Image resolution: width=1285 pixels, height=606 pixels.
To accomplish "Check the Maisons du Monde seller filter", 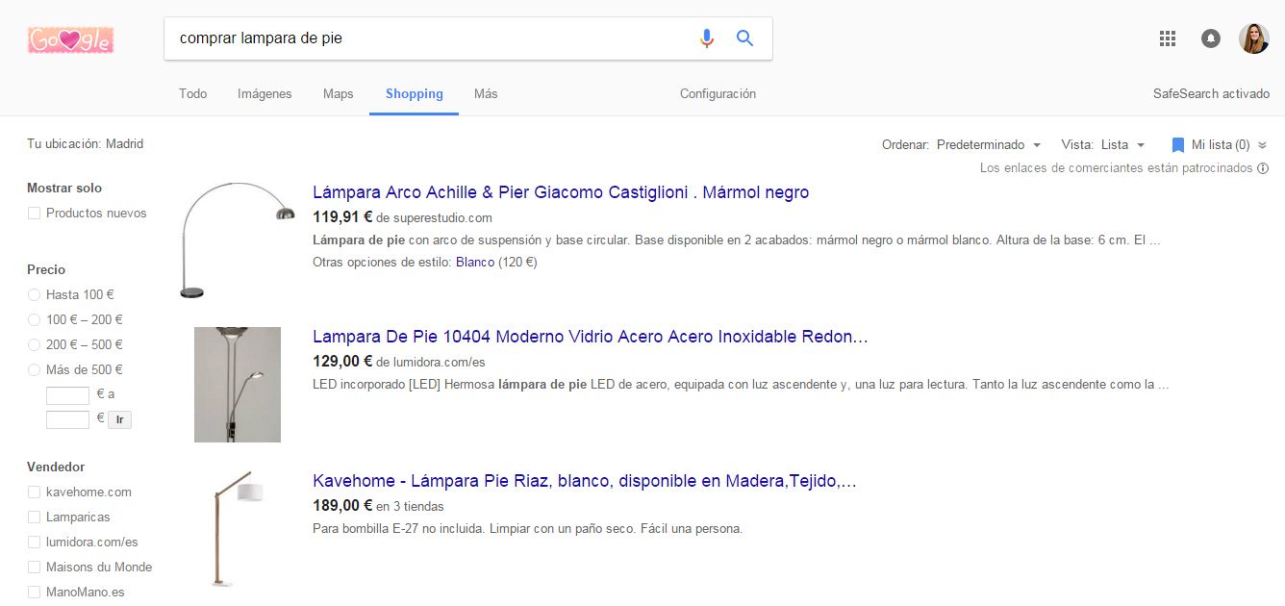I will tap(35, 568).
